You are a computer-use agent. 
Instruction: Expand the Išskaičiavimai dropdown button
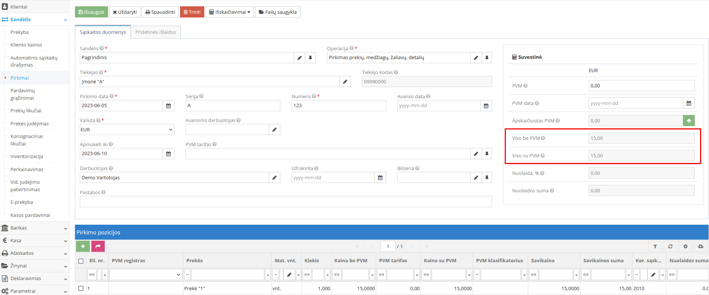230,12
